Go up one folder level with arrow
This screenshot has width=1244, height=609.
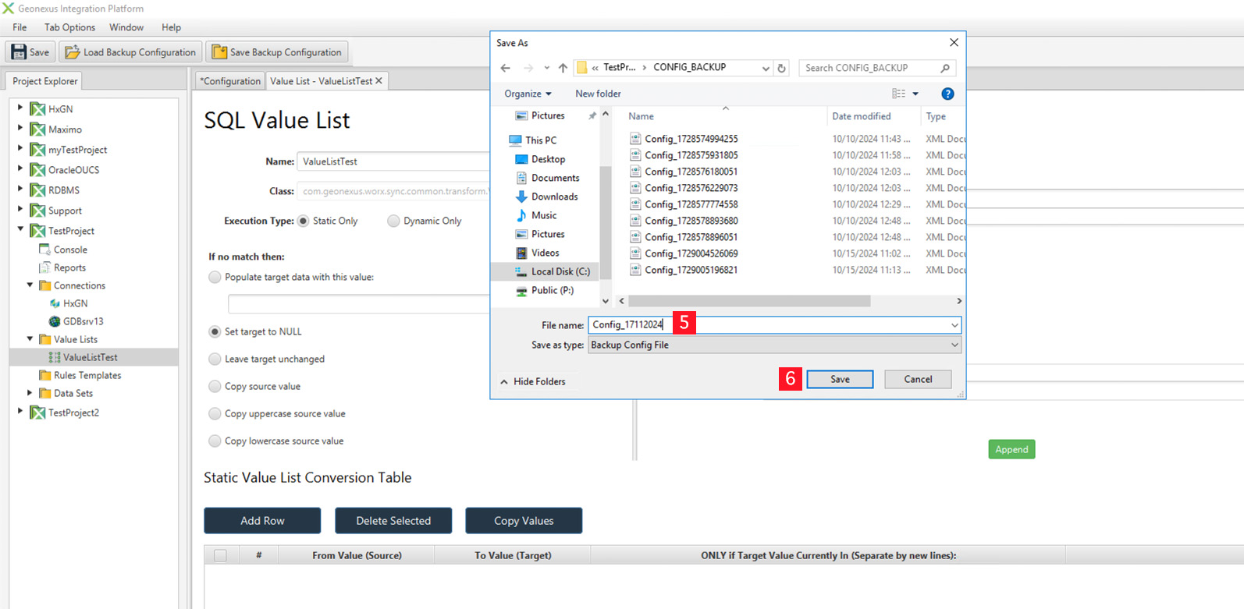(563, 68)
